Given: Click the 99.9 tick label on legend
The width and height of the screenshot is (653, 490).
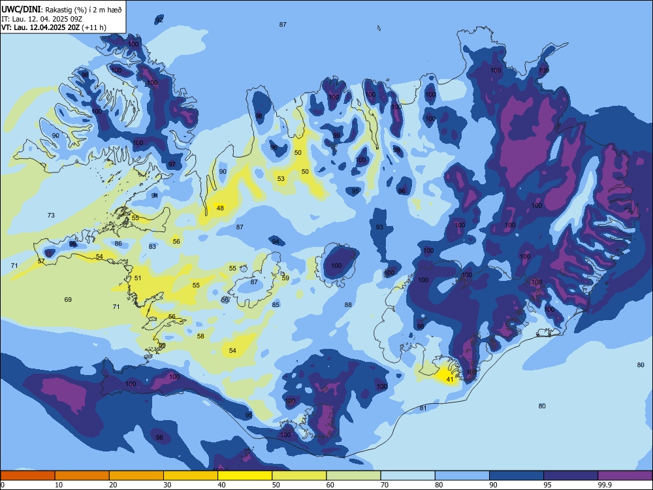Looking at the screenshot, I should coord(604,485).
